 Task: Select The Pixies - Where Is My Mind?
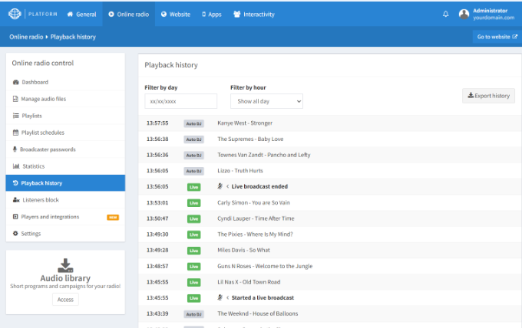tap(255, 235)
